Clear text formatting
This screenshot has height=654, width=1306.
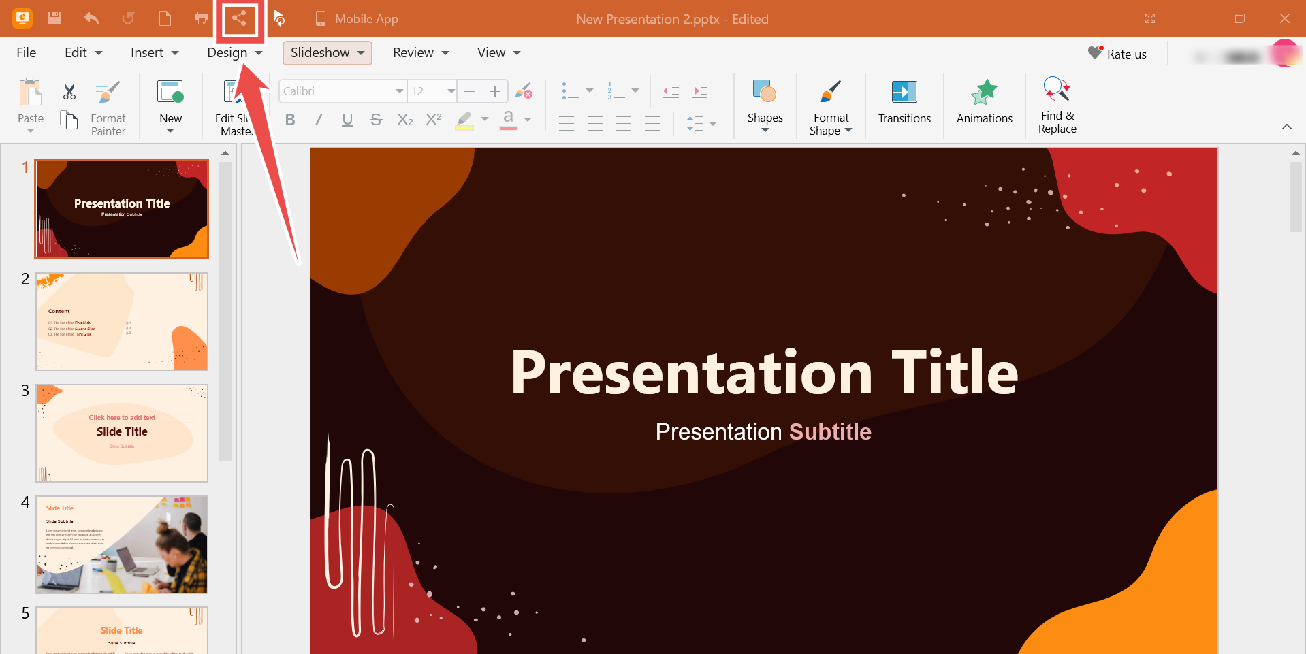click(524, 91)
